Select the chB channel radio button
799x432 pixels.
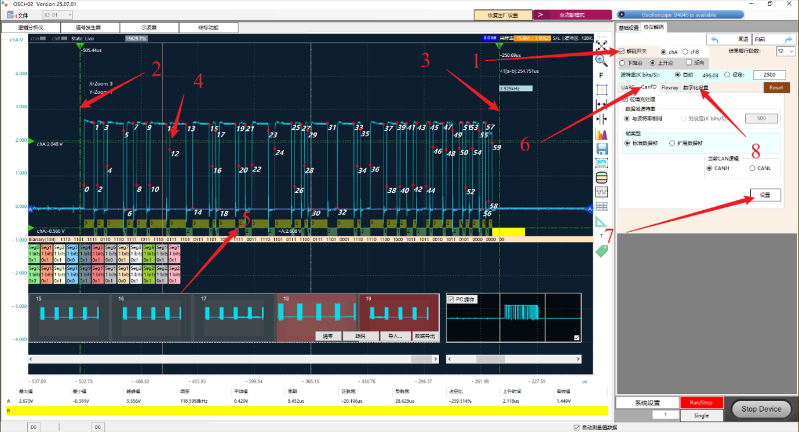[685, 52]
